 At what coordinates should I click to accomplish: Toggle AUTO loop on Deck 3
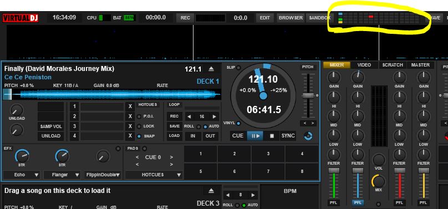[x=244, y=205]
